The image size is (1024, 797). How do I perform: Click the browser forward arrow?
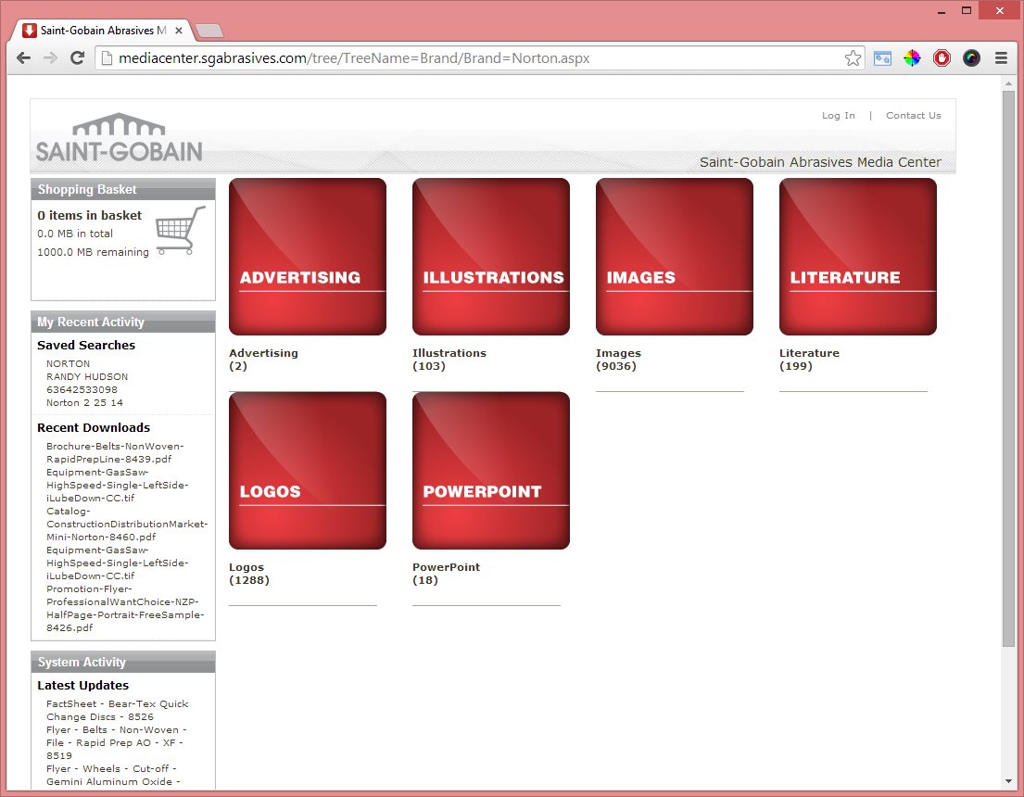[x=50, y=58]
